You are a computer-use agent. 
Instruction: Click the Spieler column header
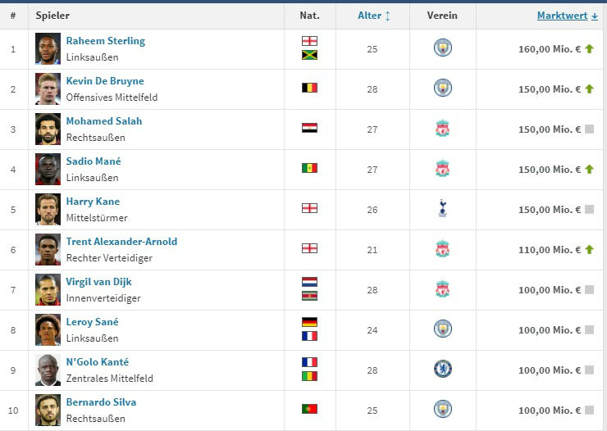coord(53,16)
